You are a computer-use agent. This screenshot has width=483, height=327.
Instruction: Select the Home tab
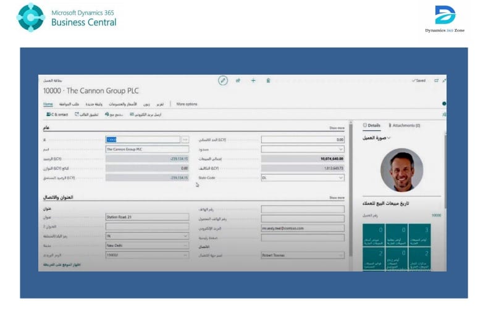(x=48, y=104)
